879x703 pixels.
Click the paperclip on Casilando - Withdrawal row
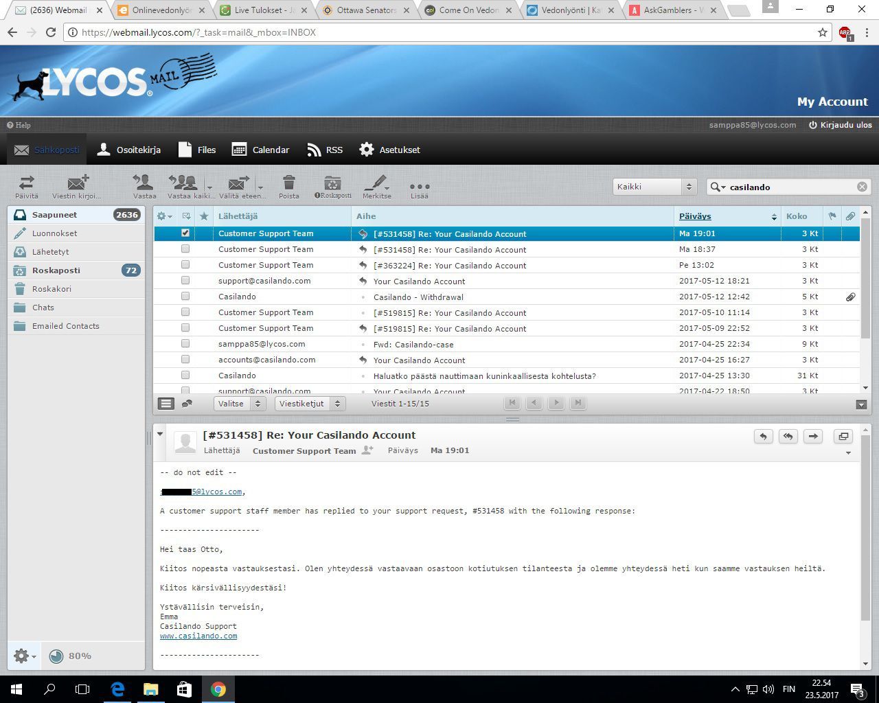(x=850, y=297)
